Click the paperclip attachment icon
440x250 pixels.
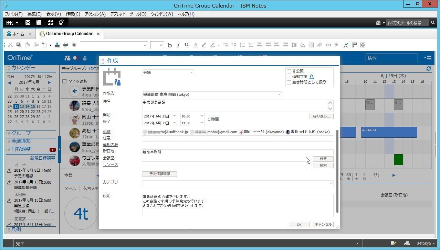[x=319, y=45]
